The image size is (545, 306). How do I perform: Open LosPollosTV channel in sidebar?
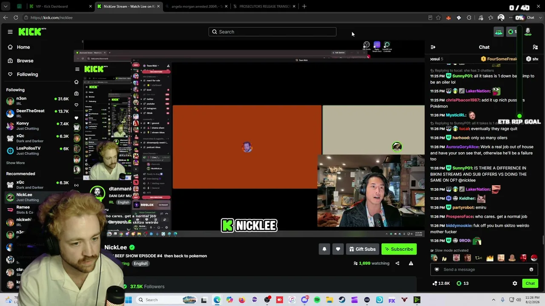(37, 150)
